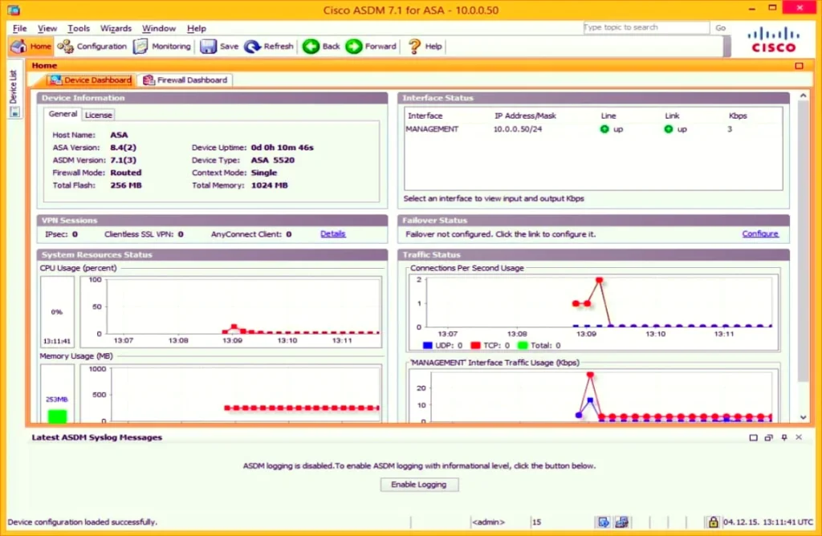Screen dimensions: 822x536
Task: Maximize the Home panel
Action: [x=799, y=66]
